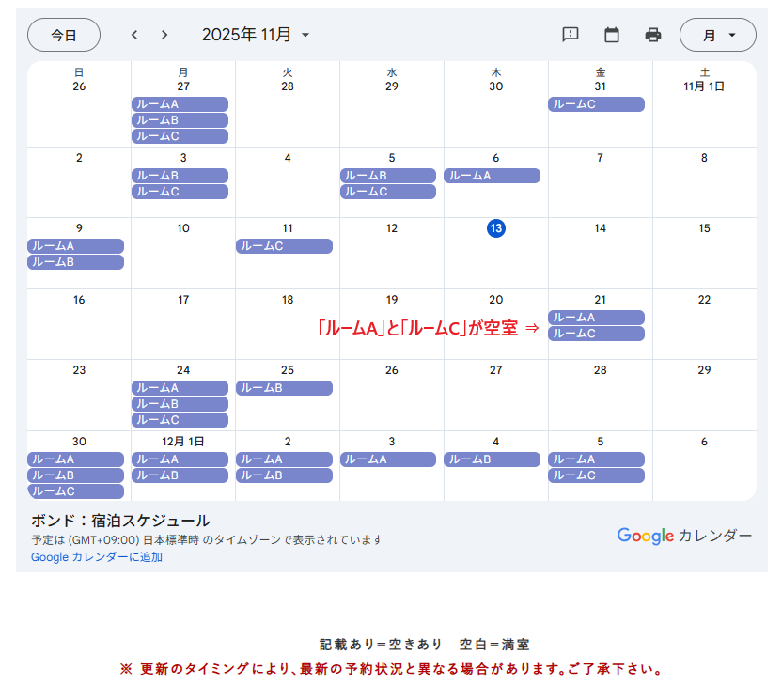This screenshot has width=782, height=685.
Task: Open ルームC event on October 31
Action: click(x=596, y=104)
